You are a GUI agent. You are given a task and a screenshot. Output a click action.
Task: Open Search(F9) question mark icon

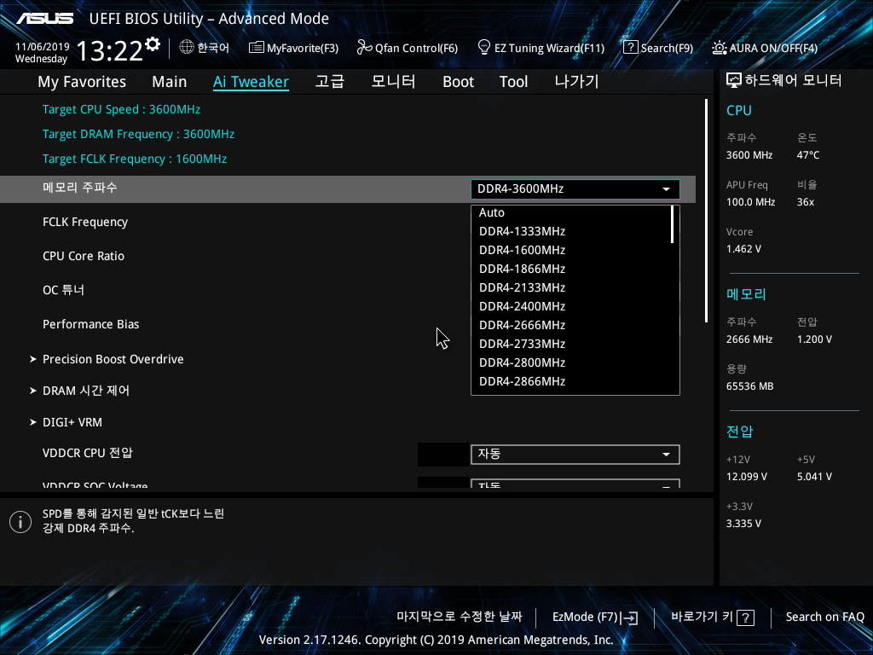click(x=630, y=48)
